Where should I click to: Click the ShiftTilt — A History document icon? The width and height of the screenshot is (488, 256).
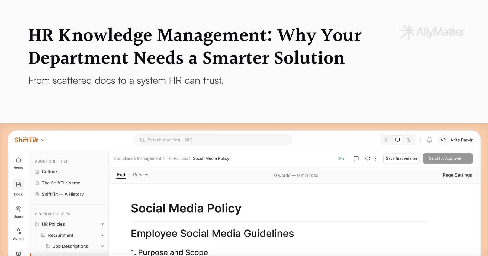(37, 194)
